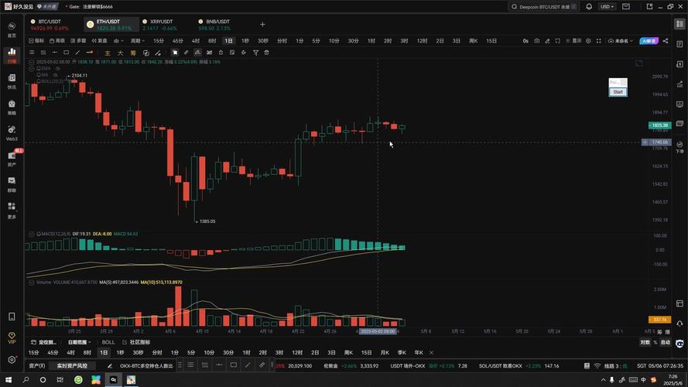Open the Web3 section in sidebar

coord(12,133)
